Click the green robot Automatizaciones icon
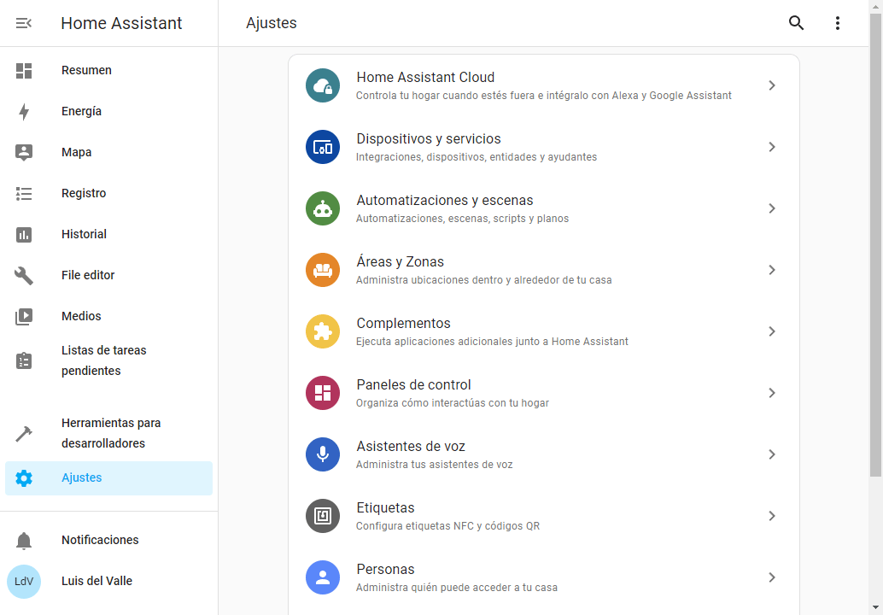Image resolution: width=883 pixels, height=615 pixels. pos(323,208)
